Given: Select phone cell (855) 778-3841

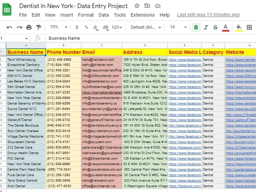Looking at the screenshot, I should 63,169.
